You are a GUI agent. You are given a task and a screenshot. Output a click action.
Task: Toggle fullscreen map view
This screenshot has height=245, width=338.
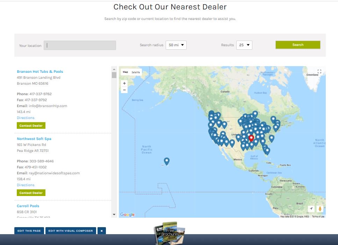coord(319,71)
